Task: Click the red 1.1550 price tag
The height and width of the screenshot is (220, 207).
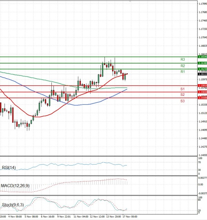Action: pos(202,98)
